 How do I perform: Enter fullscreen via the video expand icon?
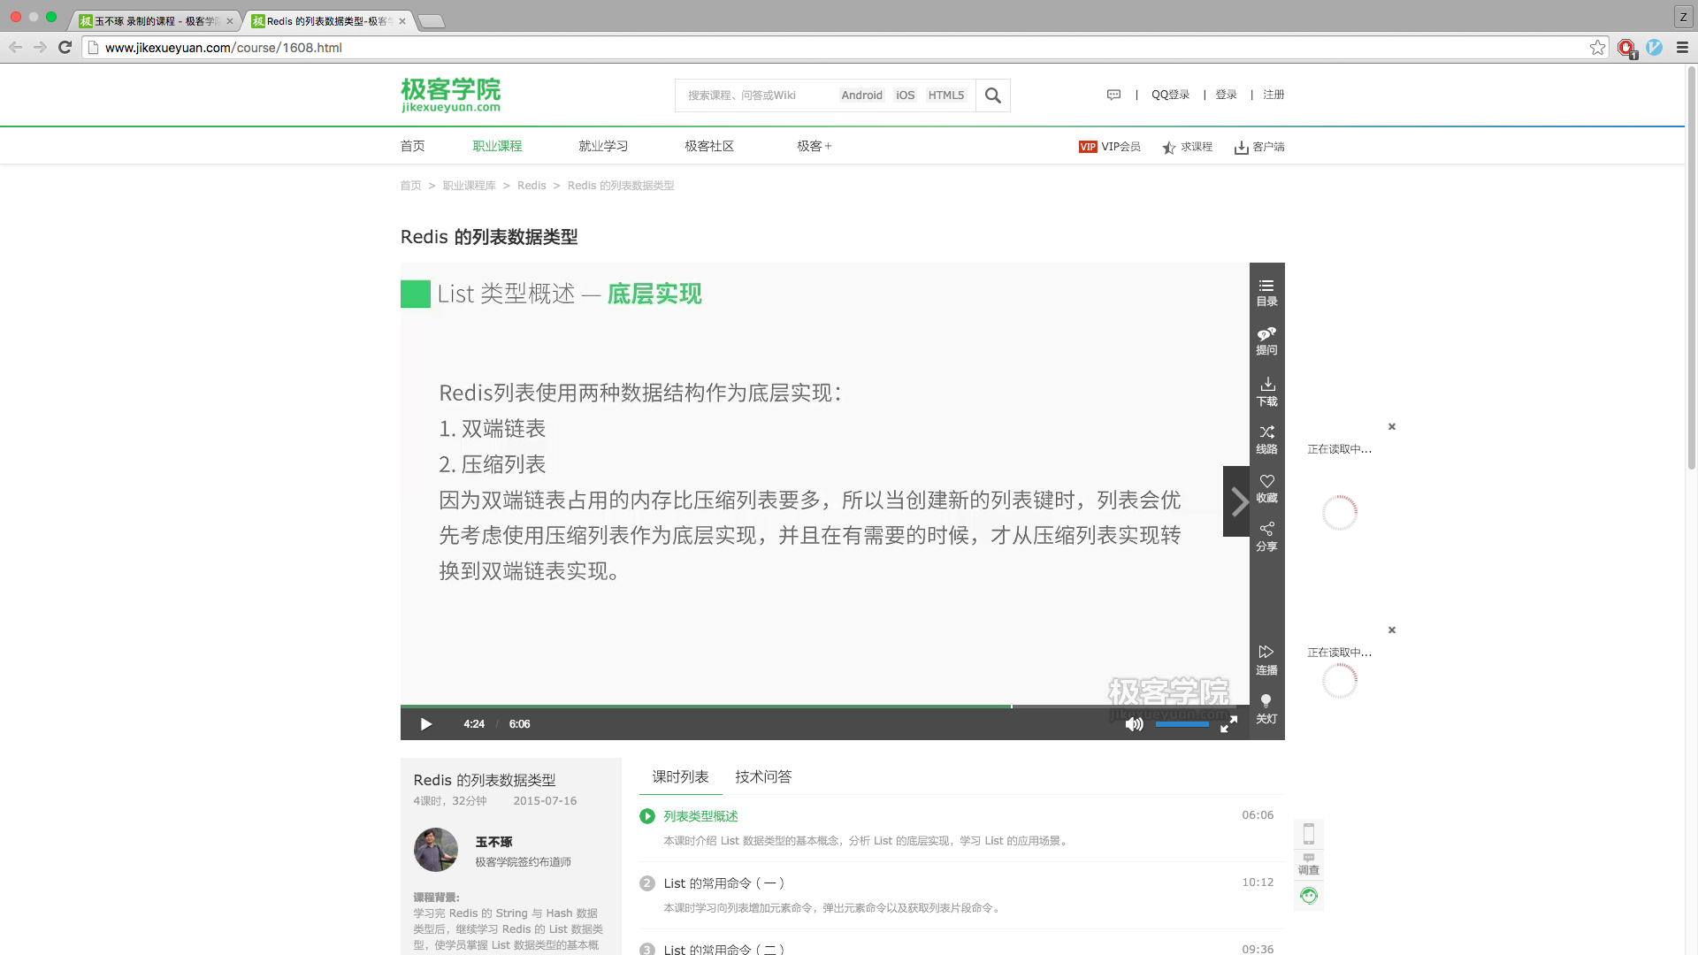pos(1228,724)
